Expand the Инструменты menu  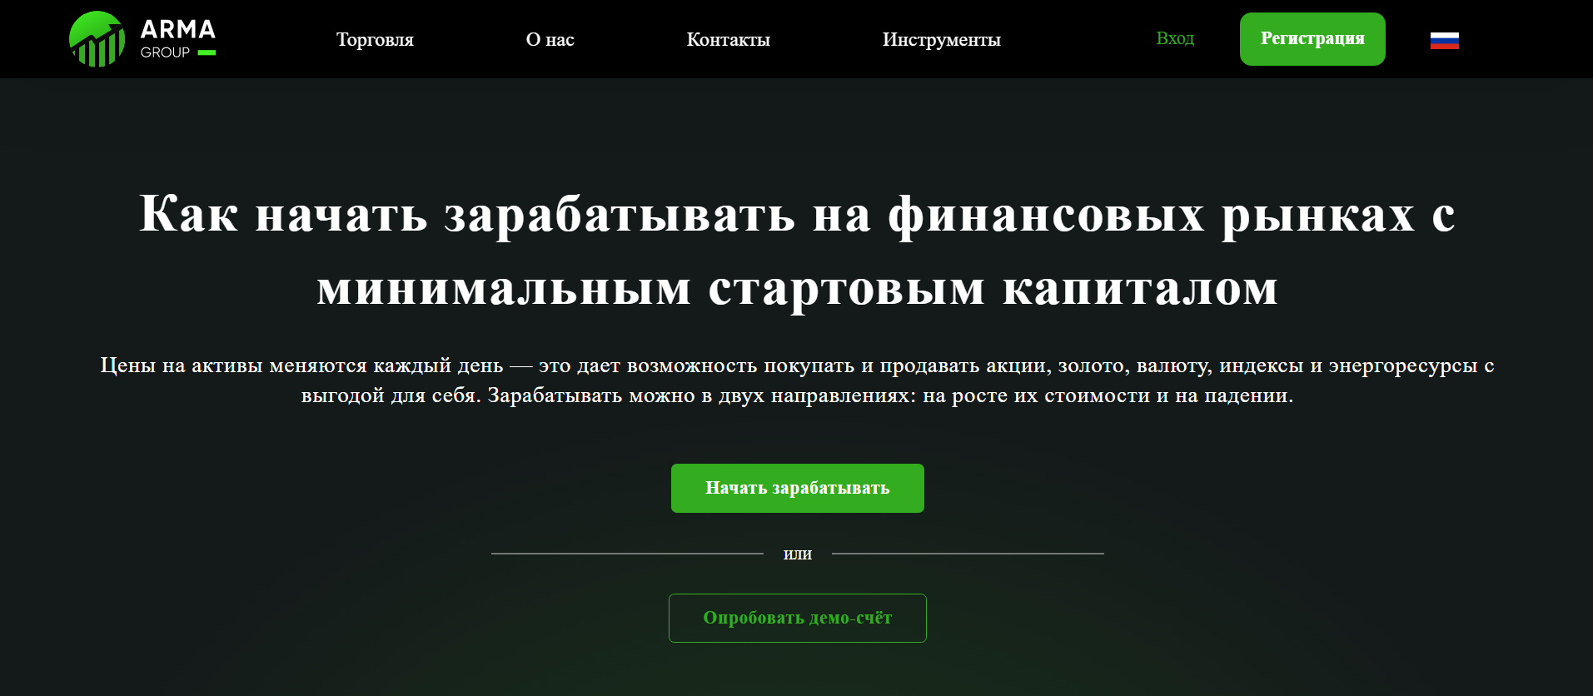(x=941, y=39)
